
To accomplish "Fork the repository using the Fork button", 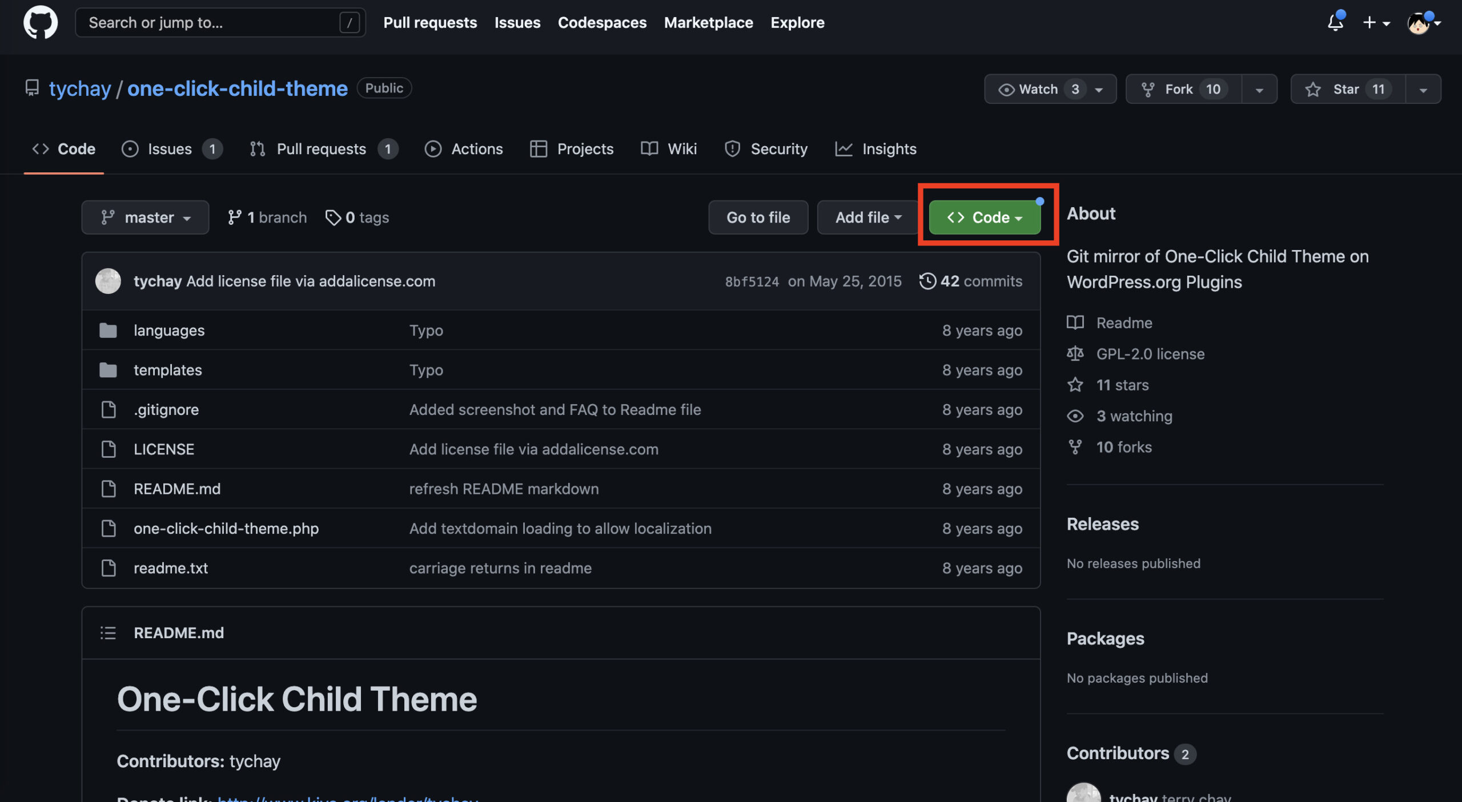I will [x=1183, y=89].
